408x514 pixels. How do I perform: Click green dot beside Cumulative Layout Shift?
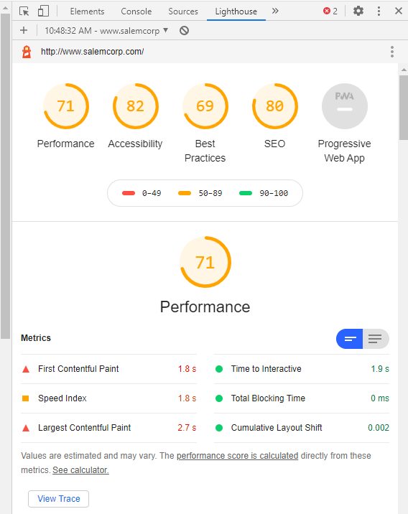coord(219,428)
